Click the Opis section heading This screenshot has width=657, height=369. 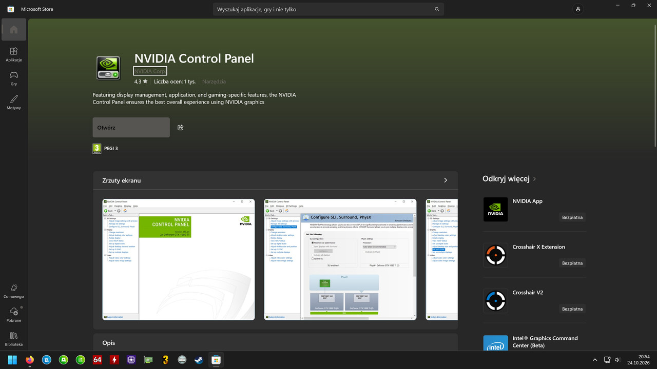click(x=109, y=343)
